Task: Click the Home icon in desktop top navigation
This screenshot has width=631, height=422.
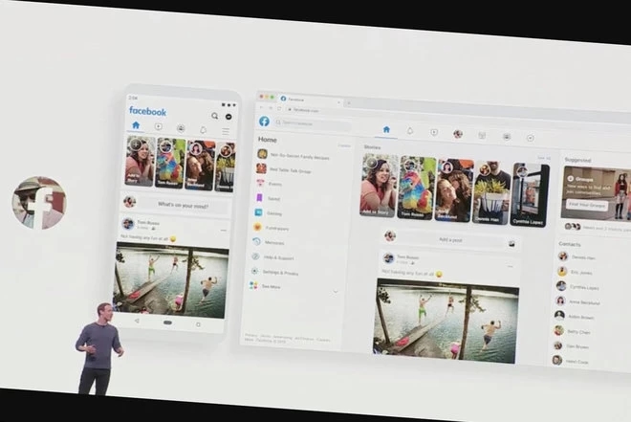Action: coord(385,130)
